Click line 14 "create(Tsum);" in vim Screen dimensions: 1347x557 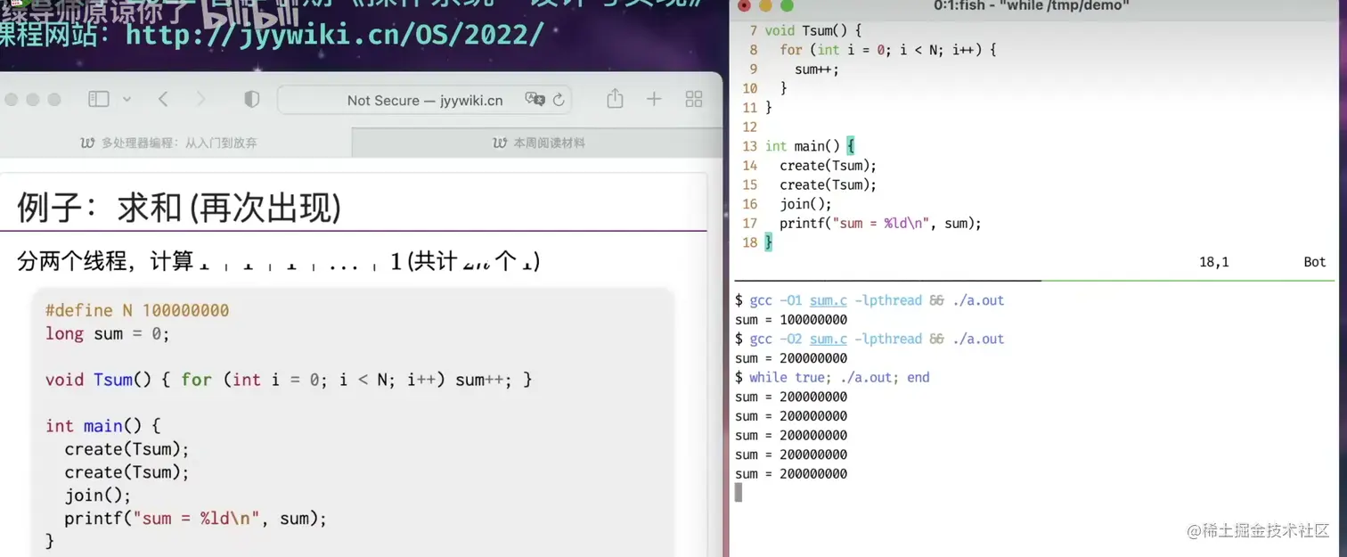pos(829,166)
